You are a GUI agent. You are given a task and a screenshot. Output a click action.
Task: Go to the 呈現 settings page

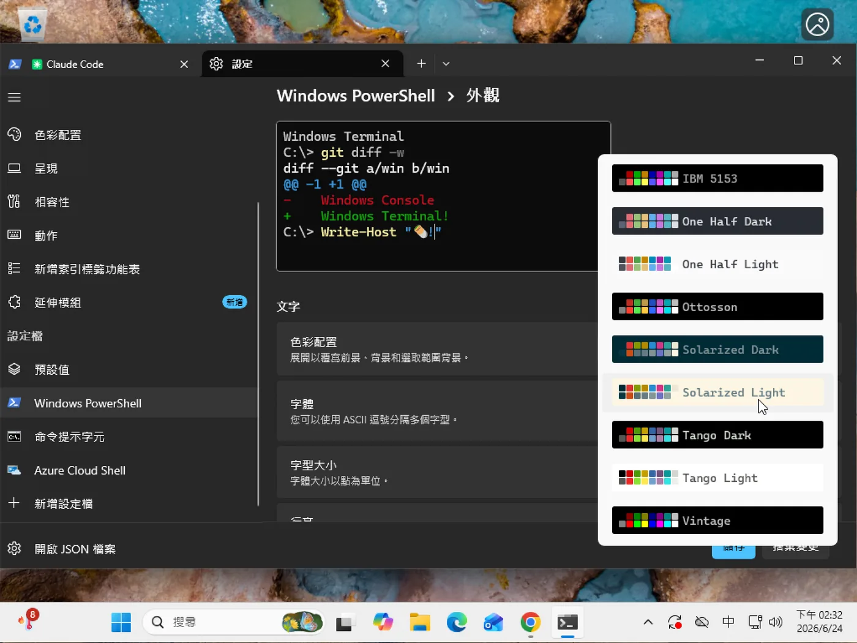coord(129,168)
